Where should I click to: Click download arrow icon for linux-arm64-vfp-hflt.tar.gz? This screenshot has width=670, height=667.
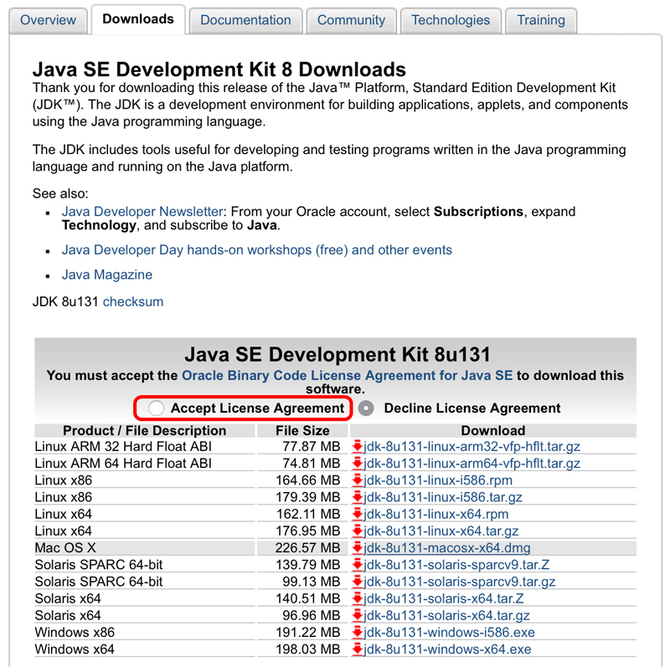pos(357,464)
